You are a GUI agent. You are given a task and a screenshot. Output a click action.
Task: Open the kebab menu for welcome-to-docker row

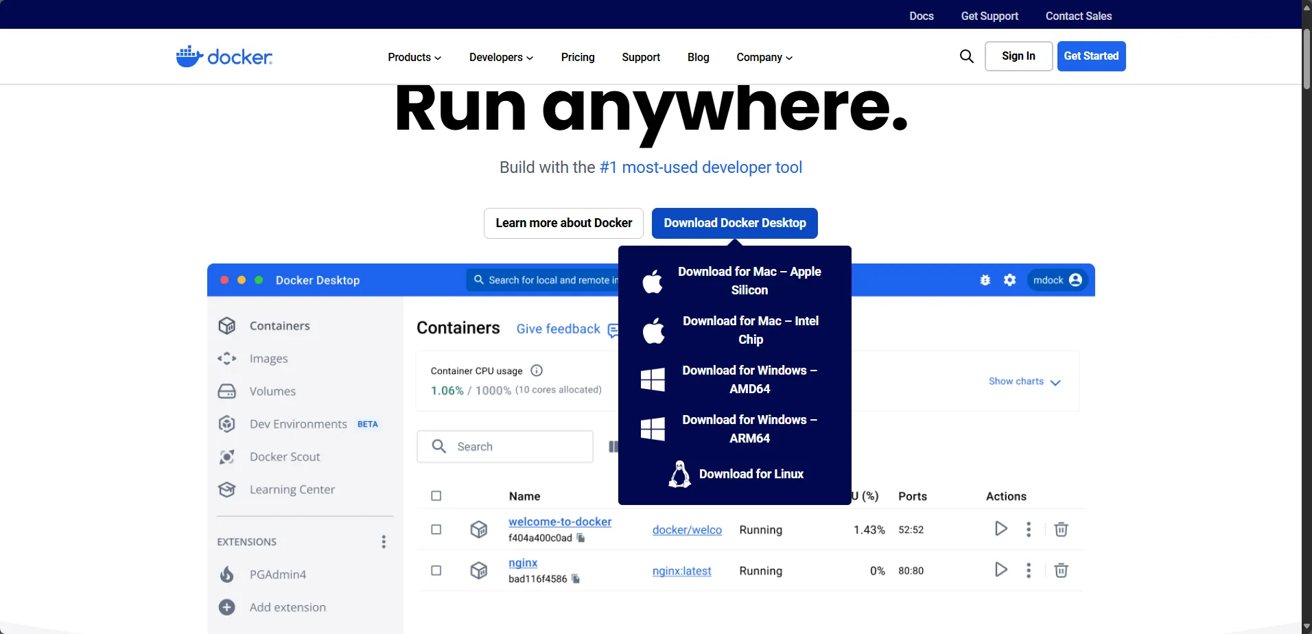coord(1029,529)
